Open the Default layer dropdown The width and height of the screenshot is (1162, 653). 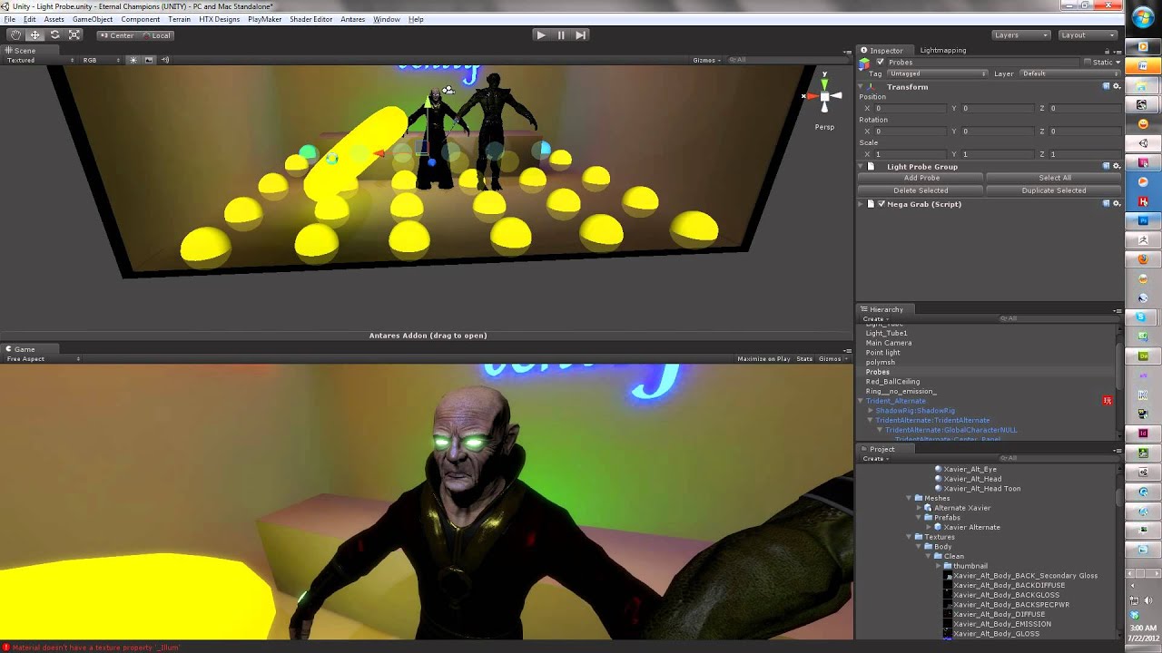tap(1069, 73)
